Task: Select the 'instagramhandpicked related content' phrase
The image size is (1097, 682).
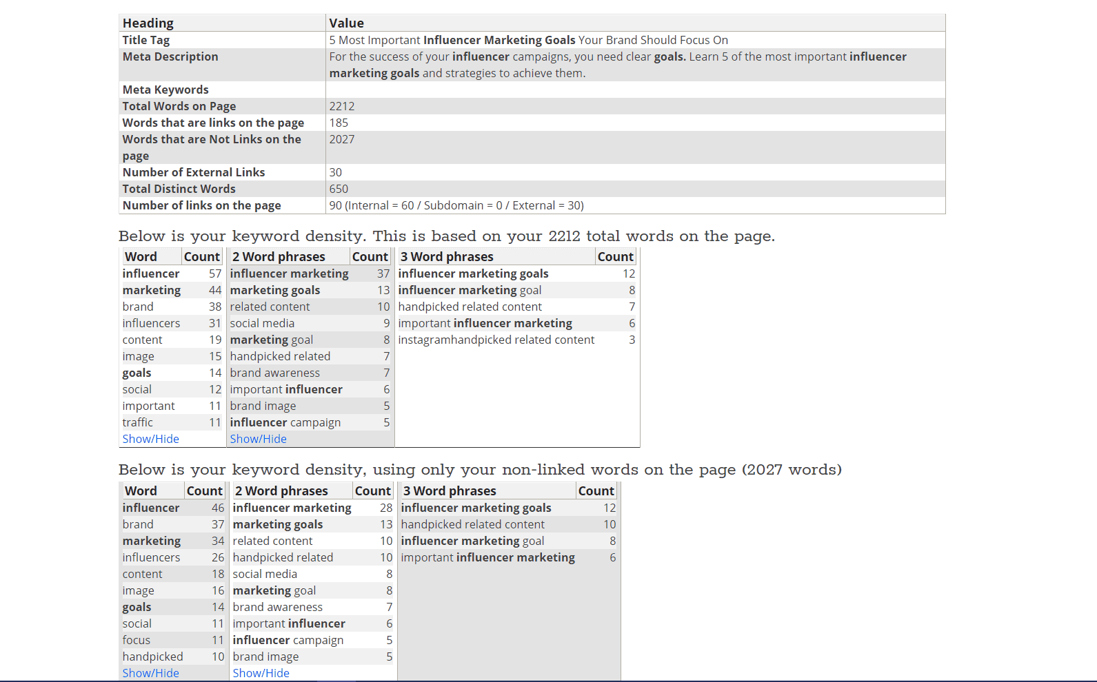Action: coord(496,340)
